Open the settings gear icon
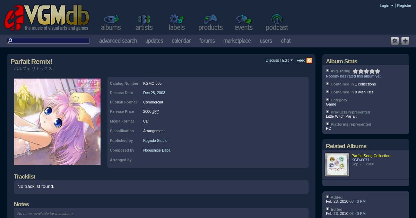416x218 pixels. [395, 41]
